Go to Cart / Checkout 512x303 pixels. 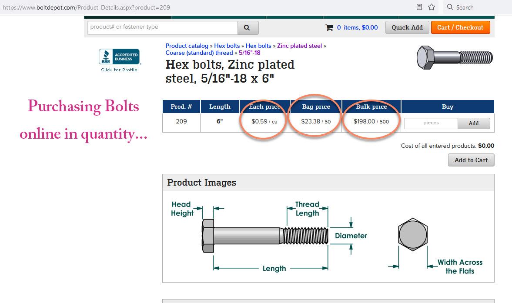pos(460,27)
